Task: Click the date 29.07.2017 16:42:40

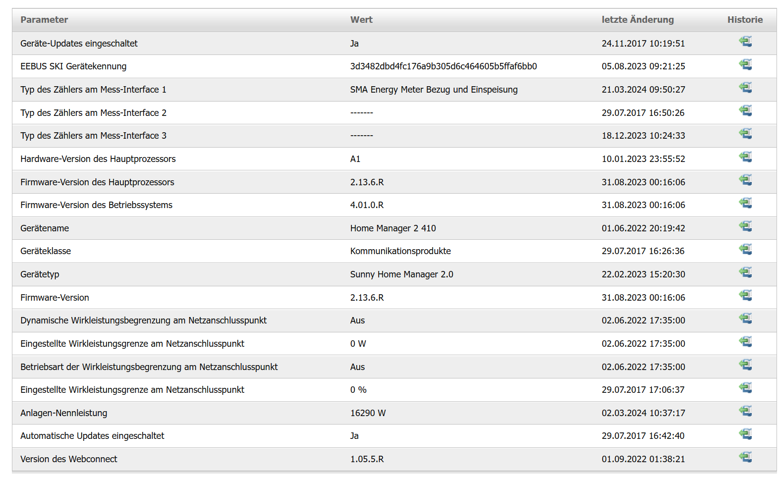Action: 643,436
